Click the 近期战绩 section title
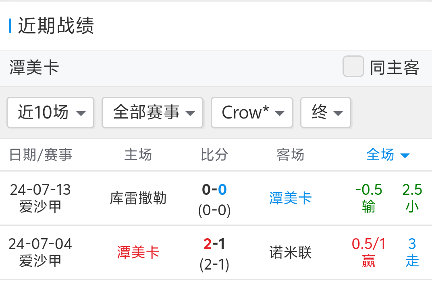Screen dimensions: 432x284 pos(56,26)
